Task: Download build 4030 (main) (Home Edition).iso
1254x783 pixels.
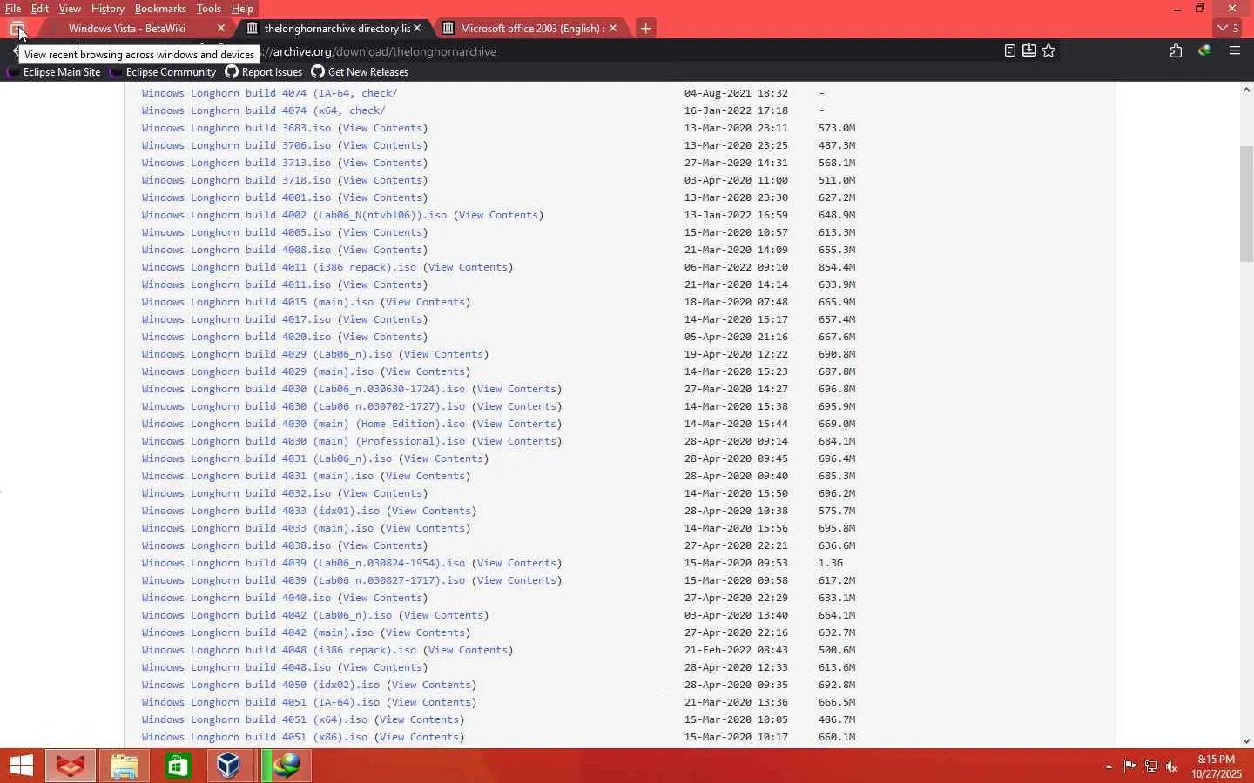Action: pyautogui.click(x=304, y=424)
